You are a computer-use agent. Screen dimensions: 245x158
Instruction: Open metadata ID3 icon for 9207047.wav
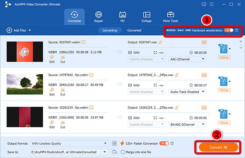204,42
